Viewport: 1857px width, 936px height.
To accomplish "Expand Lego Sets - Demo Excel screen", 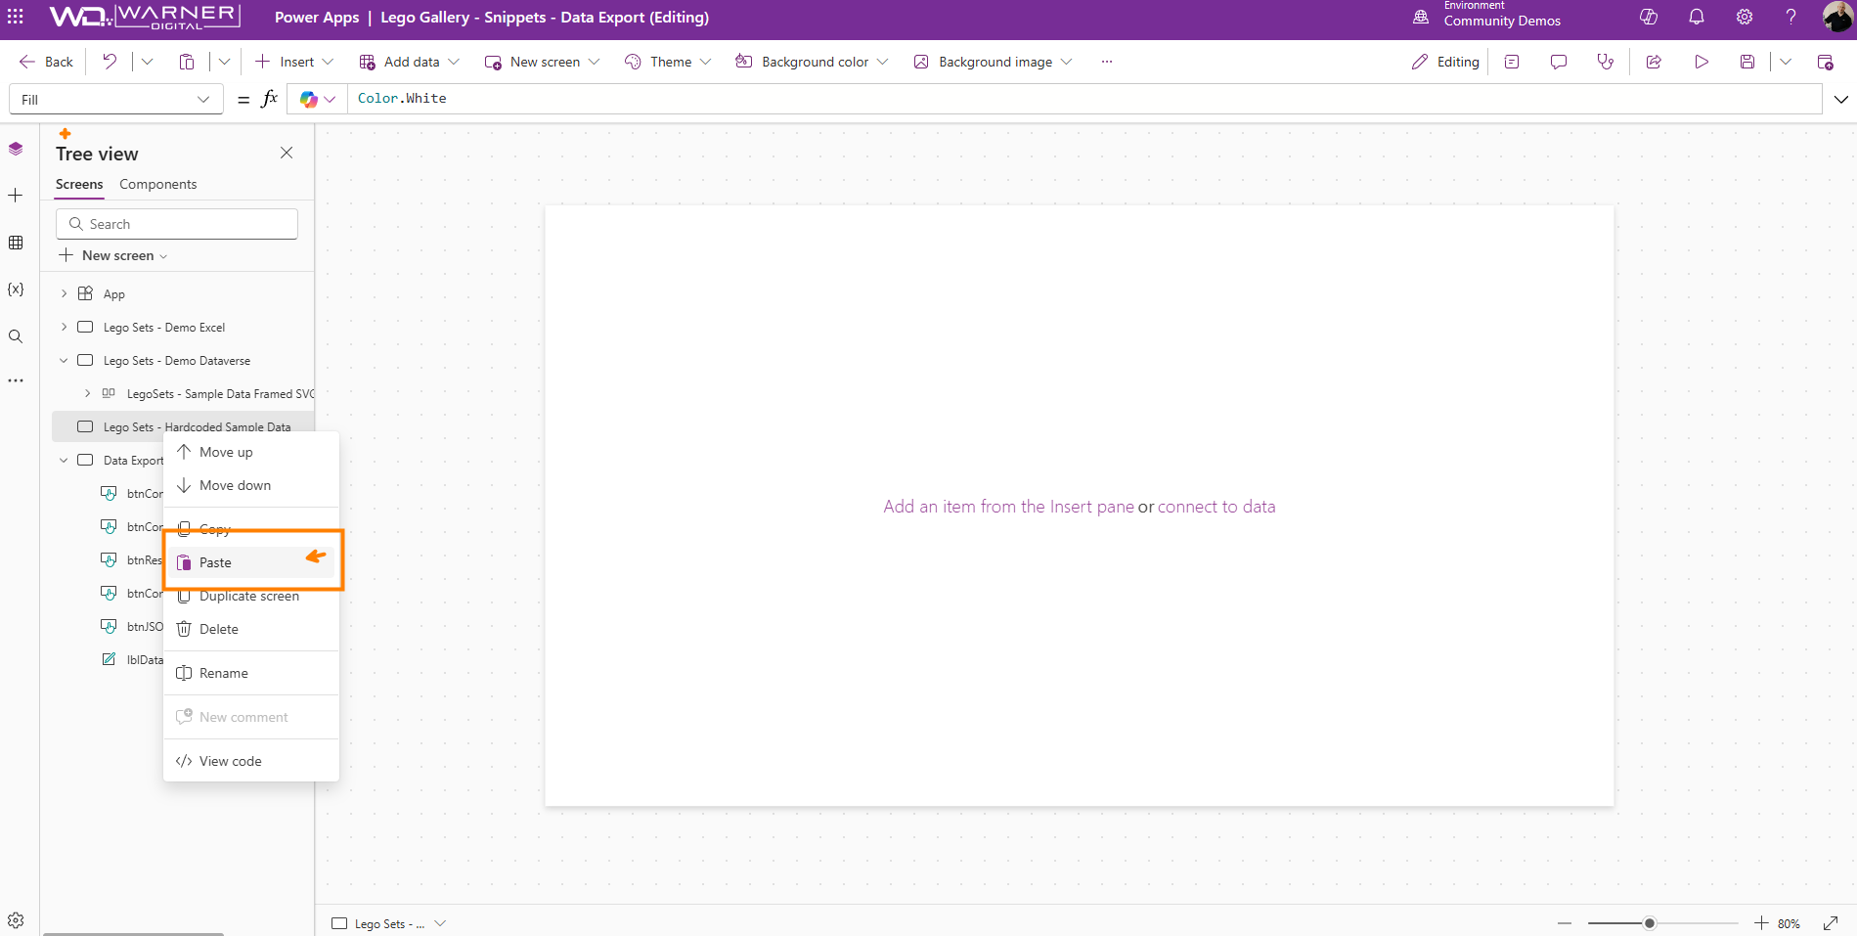I will pos(65,327).
